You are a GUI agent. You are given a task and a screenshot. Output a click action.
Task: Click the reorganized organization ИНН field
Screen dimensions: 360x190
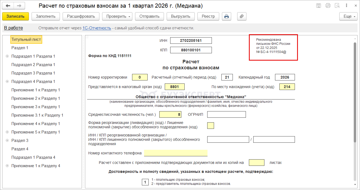coord(228,139)
